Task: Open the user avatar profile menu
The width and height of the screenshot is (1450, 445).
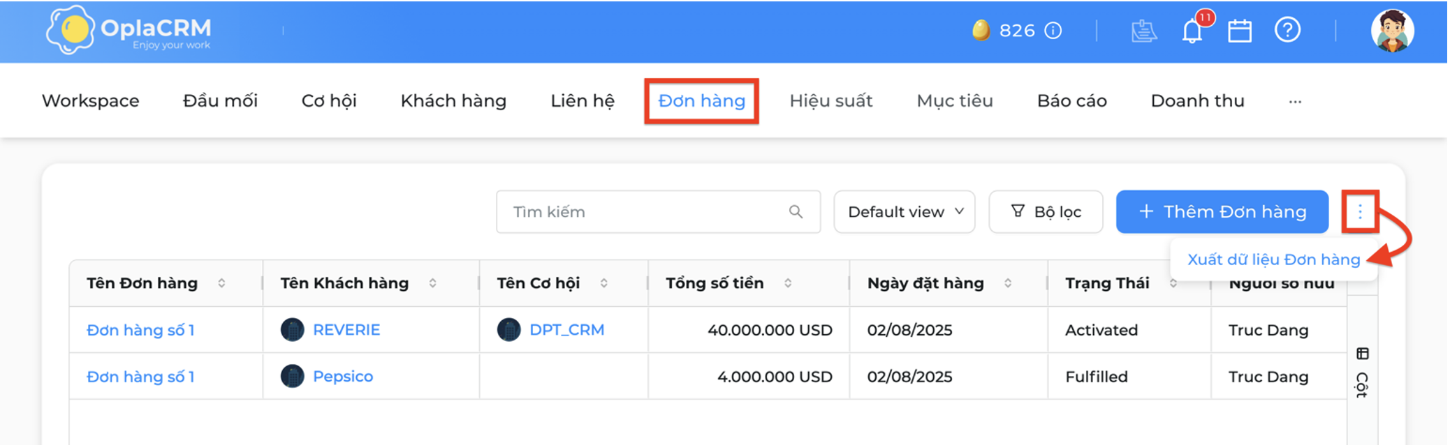Action: pyautogui.click(x=1392, y=31)
